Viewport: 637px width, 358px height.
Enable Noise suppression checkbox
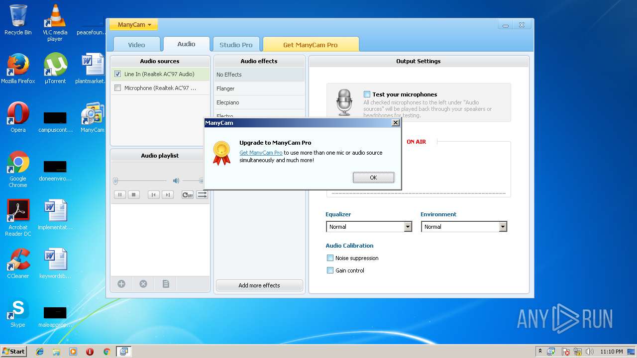pos(330,258)
